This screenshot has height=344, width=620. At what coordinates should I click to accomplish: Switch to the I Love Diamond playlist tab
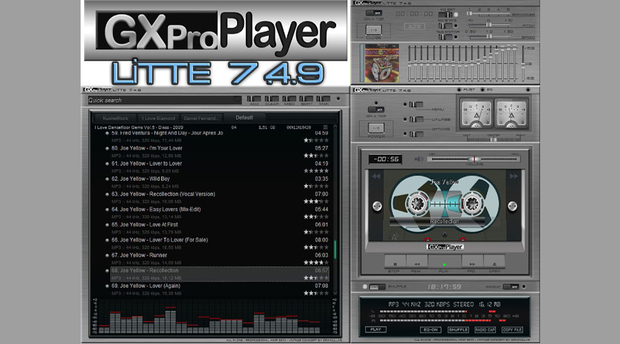point(158,118)
